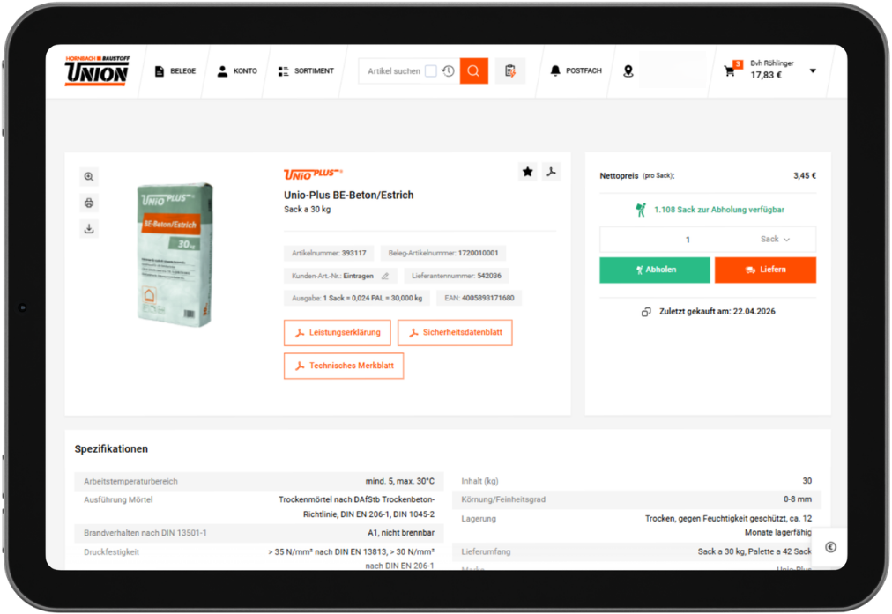
Task: Click the cart total 17,83 €
Action: click(x=766, y=75)
